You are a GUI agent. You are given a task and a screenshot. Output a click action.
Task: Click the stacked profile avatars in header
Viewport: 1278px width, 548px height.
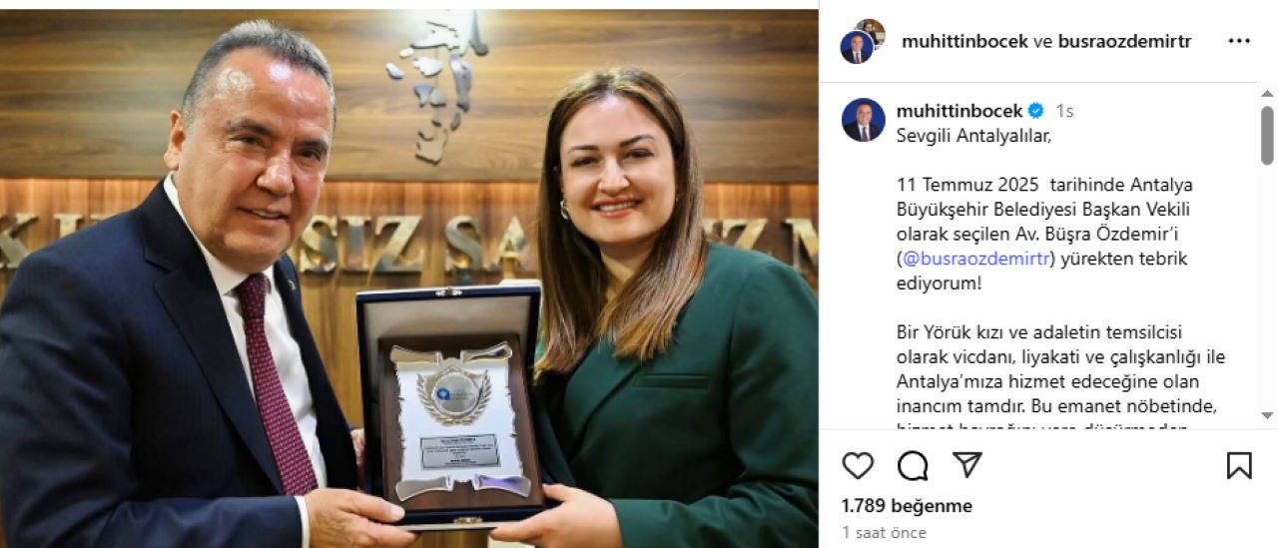863,41
